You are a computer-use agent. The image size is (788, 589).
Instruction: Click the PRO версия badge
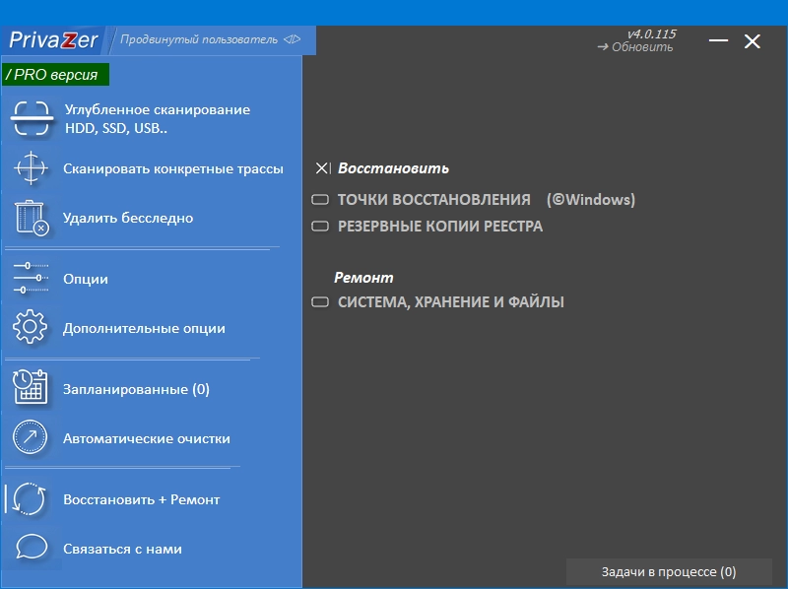click(x=55, y=75)
